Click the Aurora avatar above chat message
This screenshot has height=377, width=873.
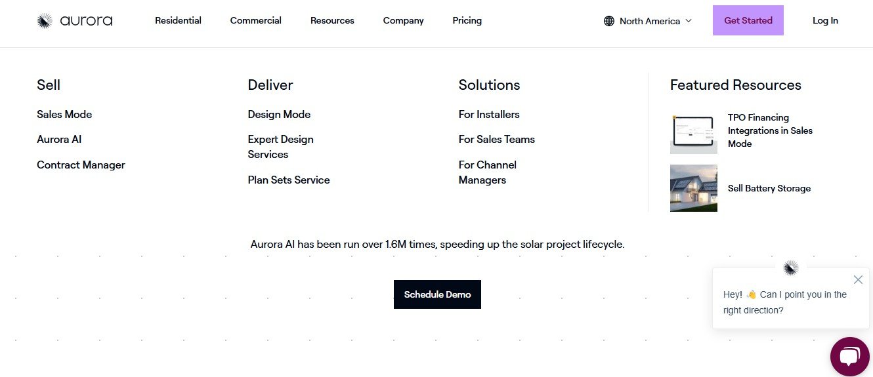pos(791,268)
